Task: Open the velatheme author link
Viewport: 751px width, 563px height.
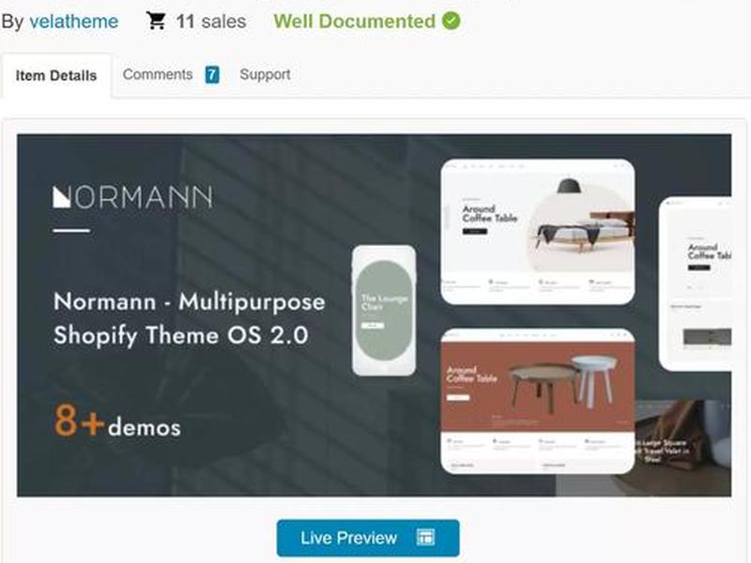Action: click(x=74, y=22)
